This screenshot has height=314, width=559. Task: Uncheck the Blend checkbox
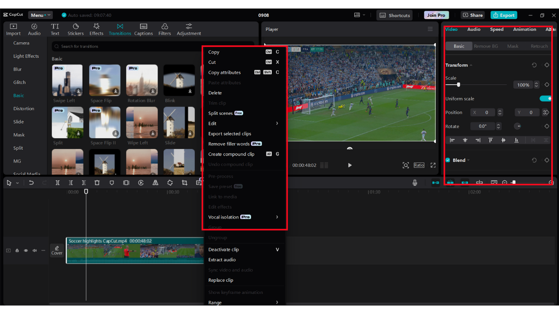(448, 160)
